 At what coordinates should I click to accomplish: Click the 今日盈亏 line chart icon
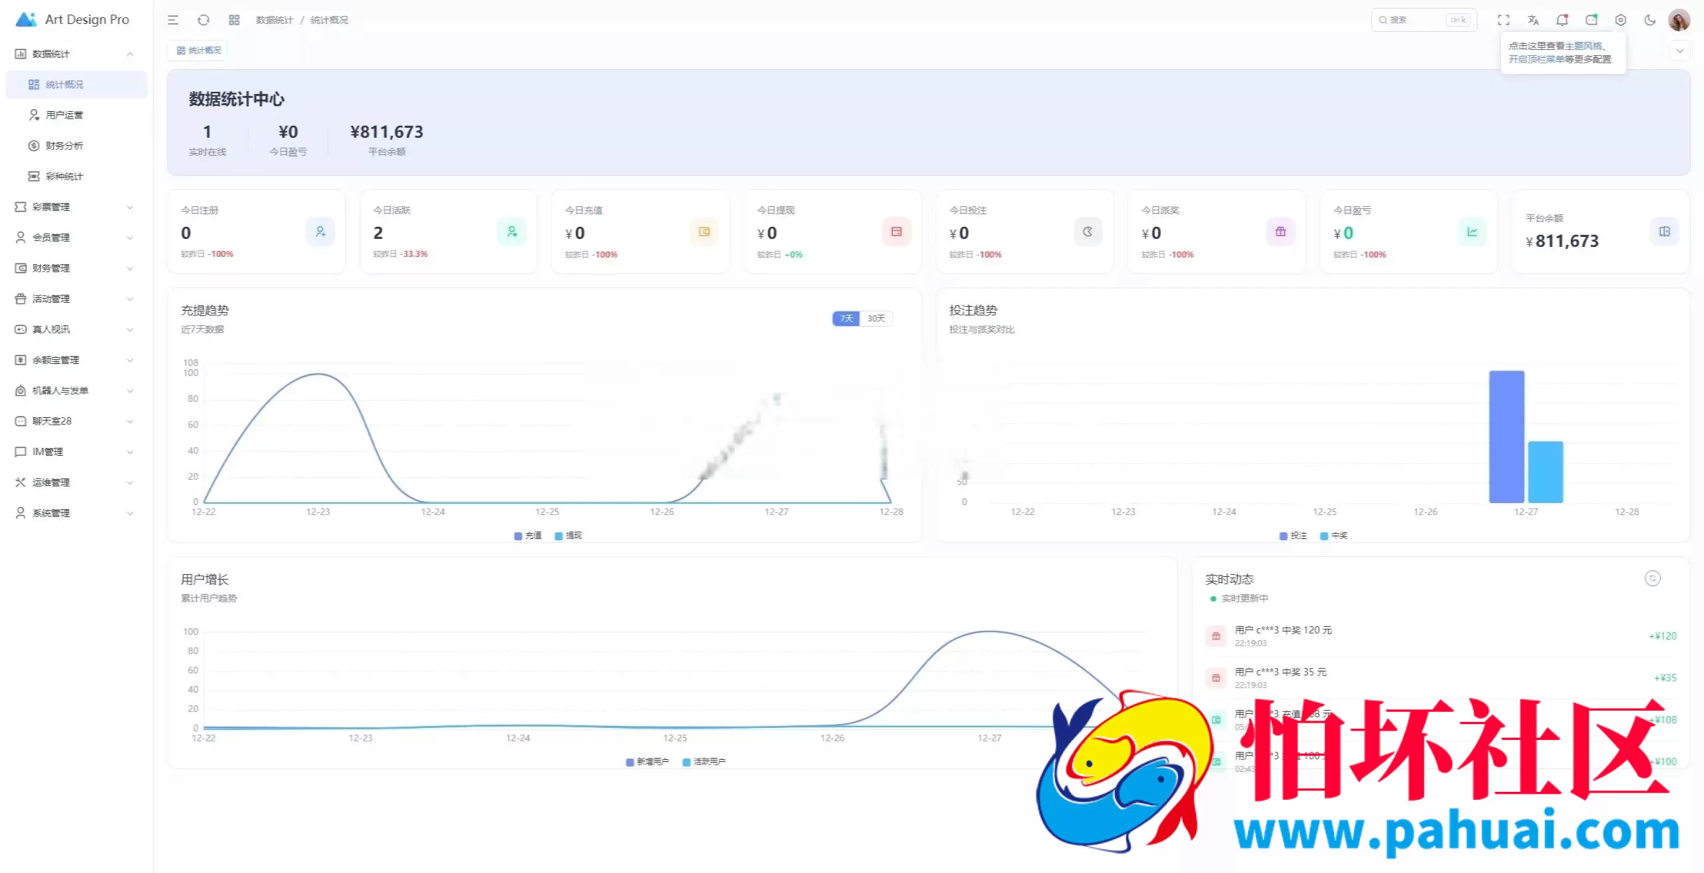click(1472, 232)
